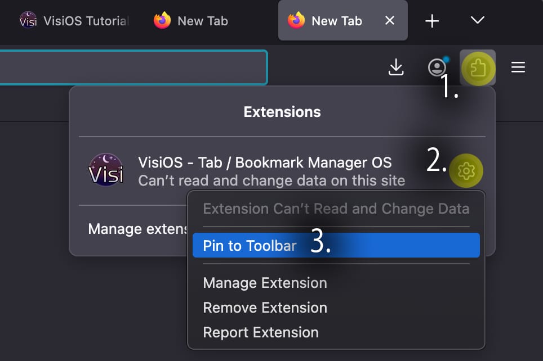Click Report Extension in context menu

coord(261,332)
